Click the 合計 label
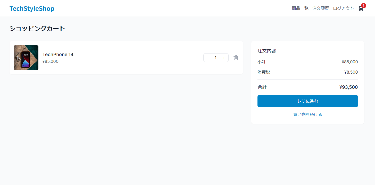Viewport: 375px width, 185px height. 262,87
